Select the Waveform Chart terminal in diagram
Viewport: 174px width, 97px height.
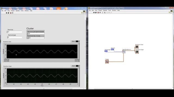137,47
